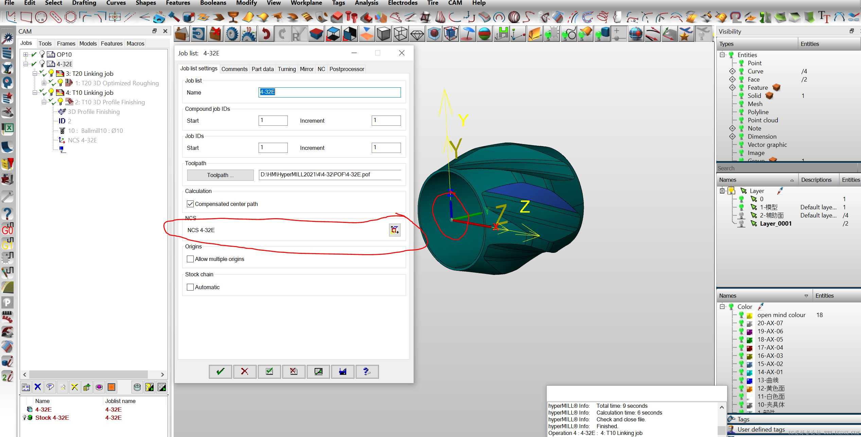Click the wireframe cube display icon
Viewport: 861px width, 437px height.
pyautogui.click(x=401, y=34)
